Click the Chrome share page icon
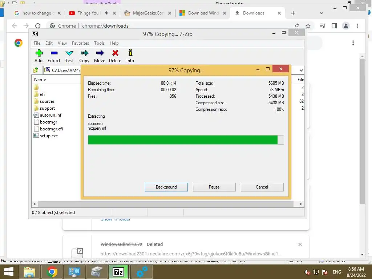The height and width of the screenshot is (279, 372). click(x=296, y=26)
